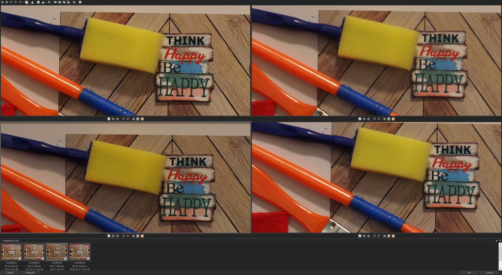Toggle the warning triangle highlight icon
The width and height of the screenshot is (502, 275).
32,2
